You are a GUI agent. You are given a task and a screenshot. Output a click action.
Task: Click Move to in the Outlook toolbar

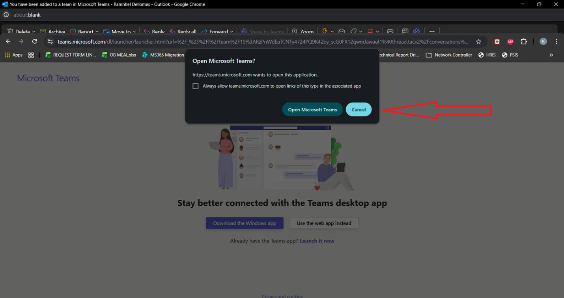[117, 31]
